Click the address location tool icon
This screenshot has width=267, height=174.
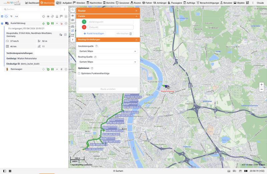[61, 35]
